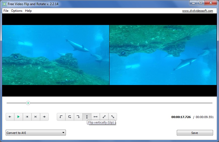This screenshot has height=142, width=219.
Task: Click the total duration 00:00:09.551
Action: (x=205, y=117)
